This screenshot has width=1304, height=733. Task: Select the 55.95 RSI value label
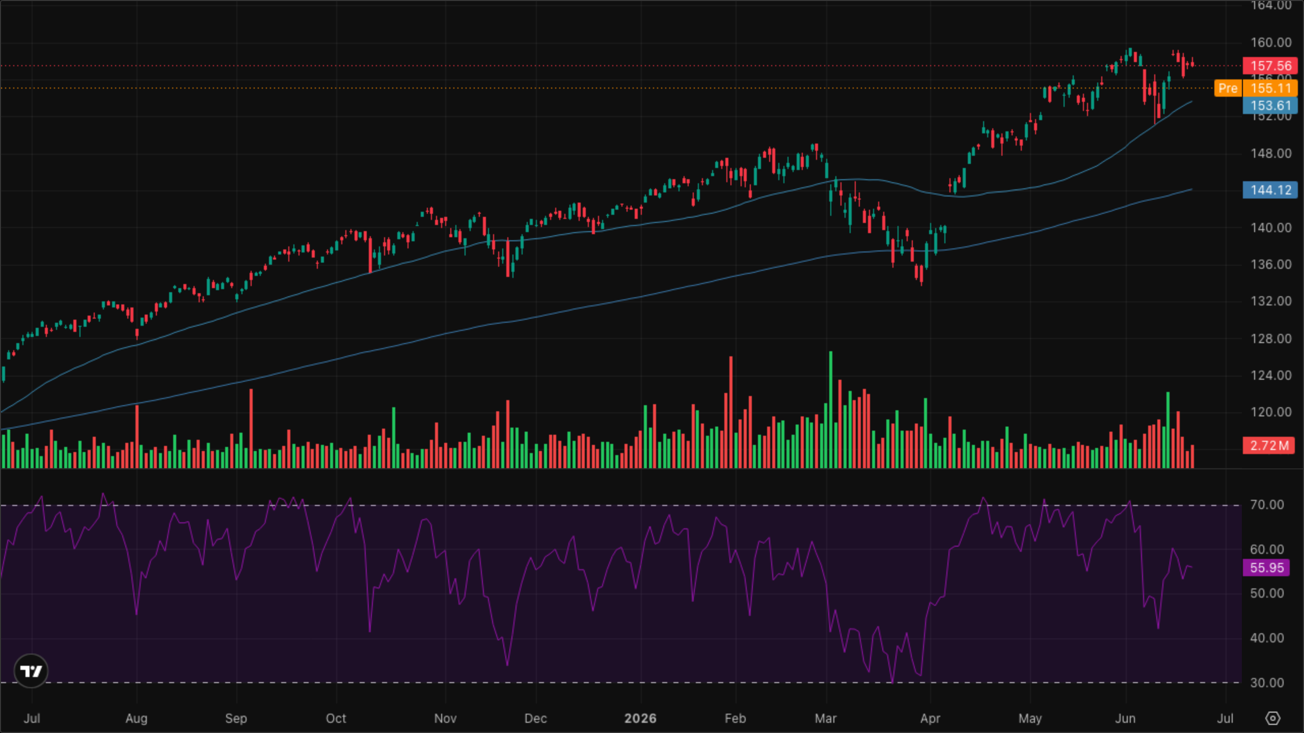pyautogui.click(x=1266, y=568)
